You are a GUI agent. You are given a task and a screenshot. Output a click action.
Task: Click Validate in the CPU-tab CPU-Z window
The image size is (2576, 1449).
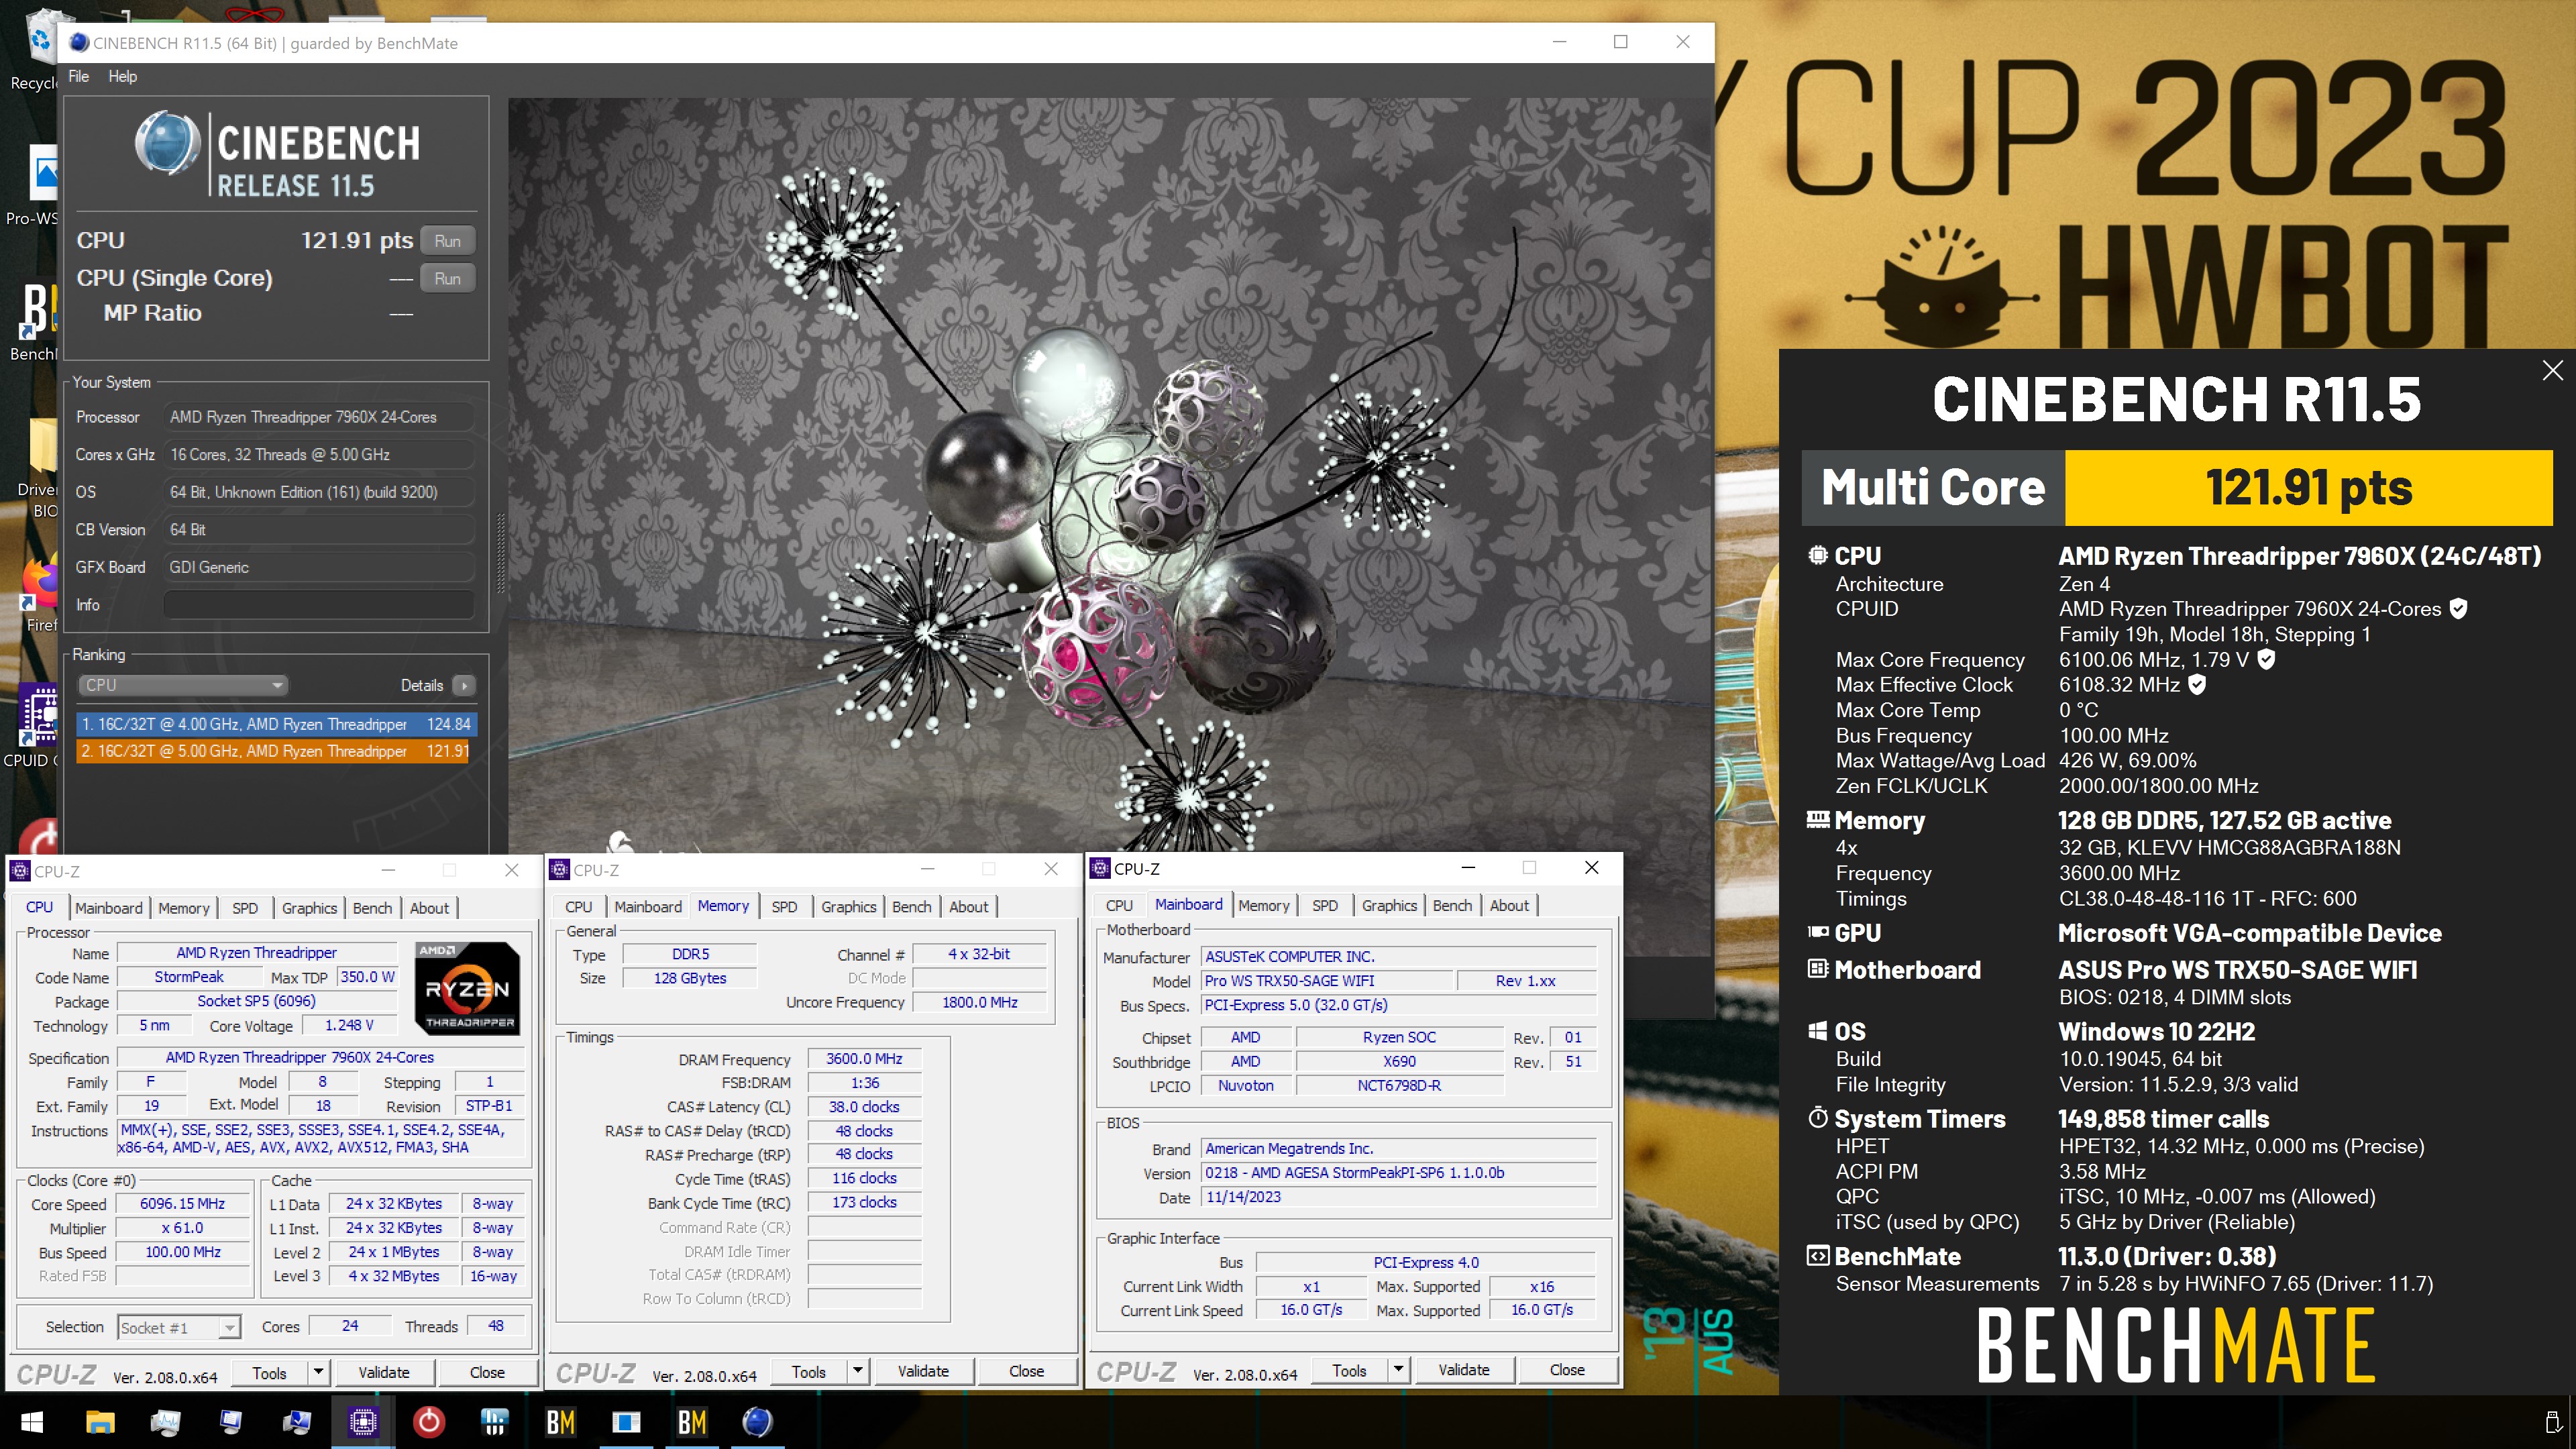click(384, 1372)
